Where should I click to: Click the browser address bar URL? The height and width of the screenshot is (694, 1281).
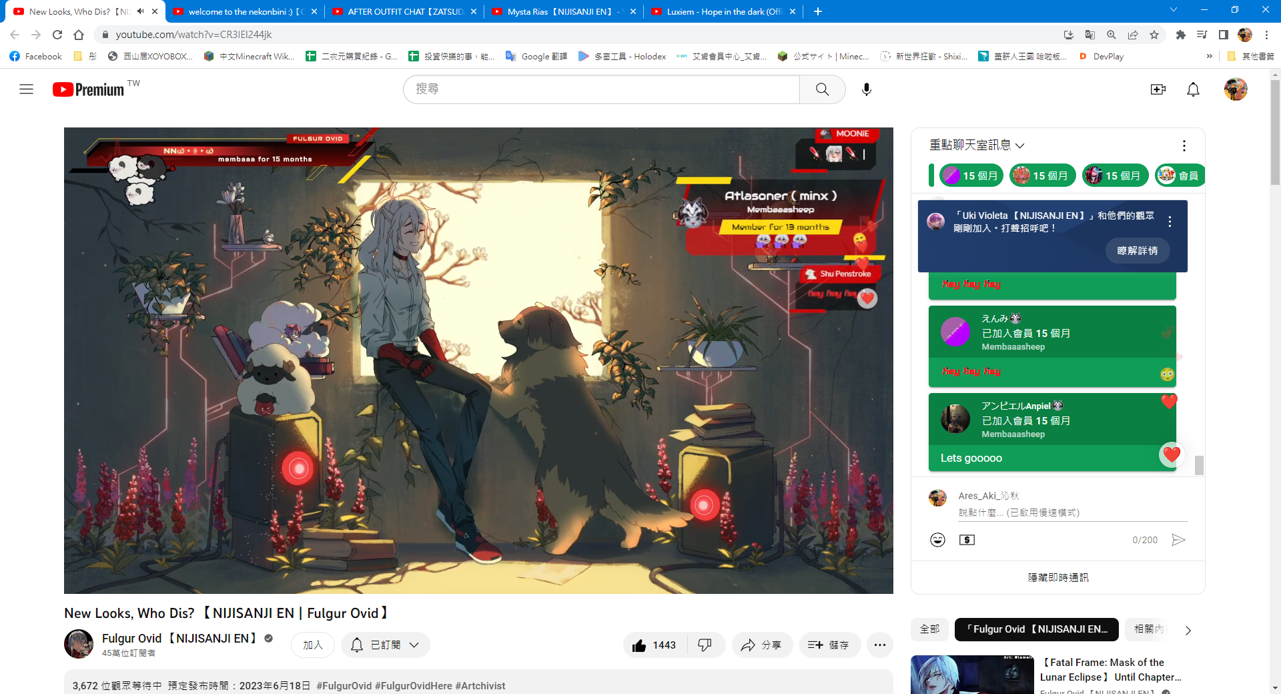click(193, 35)
